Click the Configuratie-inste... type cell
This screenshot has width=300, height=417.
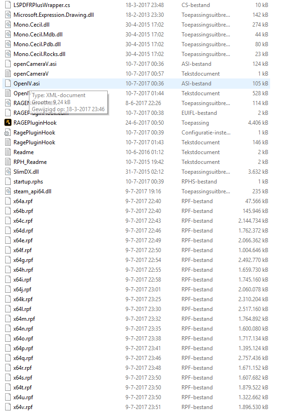pyautogui.click(x=206, y=133)
